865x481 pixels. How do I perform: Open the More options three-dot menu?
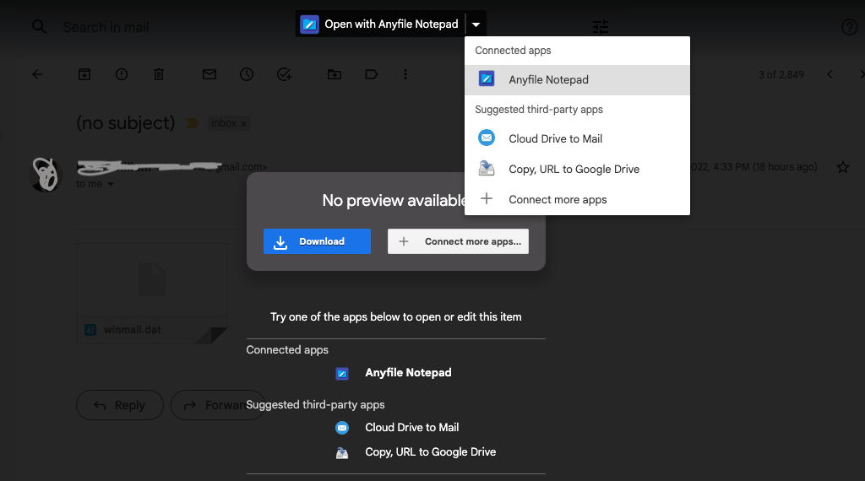pyautogui.click(x=405, y=74)
